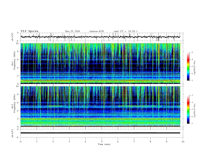Click the "4" tick on the time axis
Viewport: 206px width, 159px height.
(x=85, y=142)
